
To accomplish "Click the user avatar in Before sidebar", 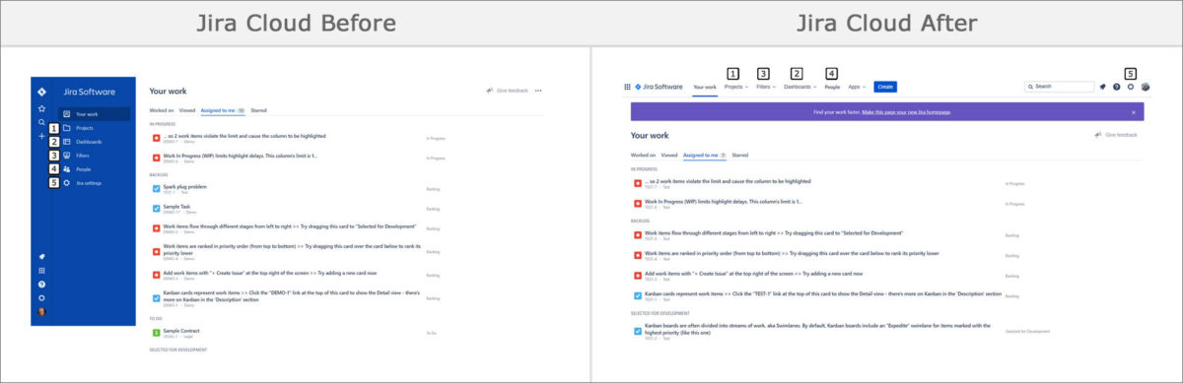I will (41, 312).
